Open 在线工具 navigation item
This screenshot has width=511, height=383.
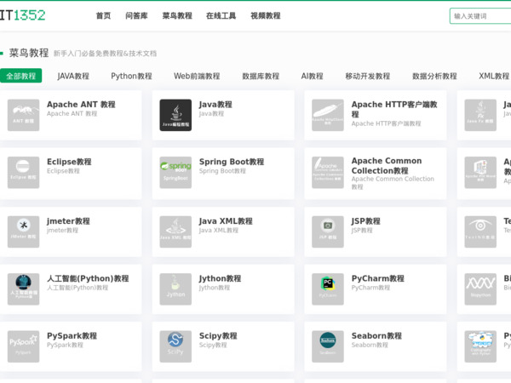click(x=221, y=15)
